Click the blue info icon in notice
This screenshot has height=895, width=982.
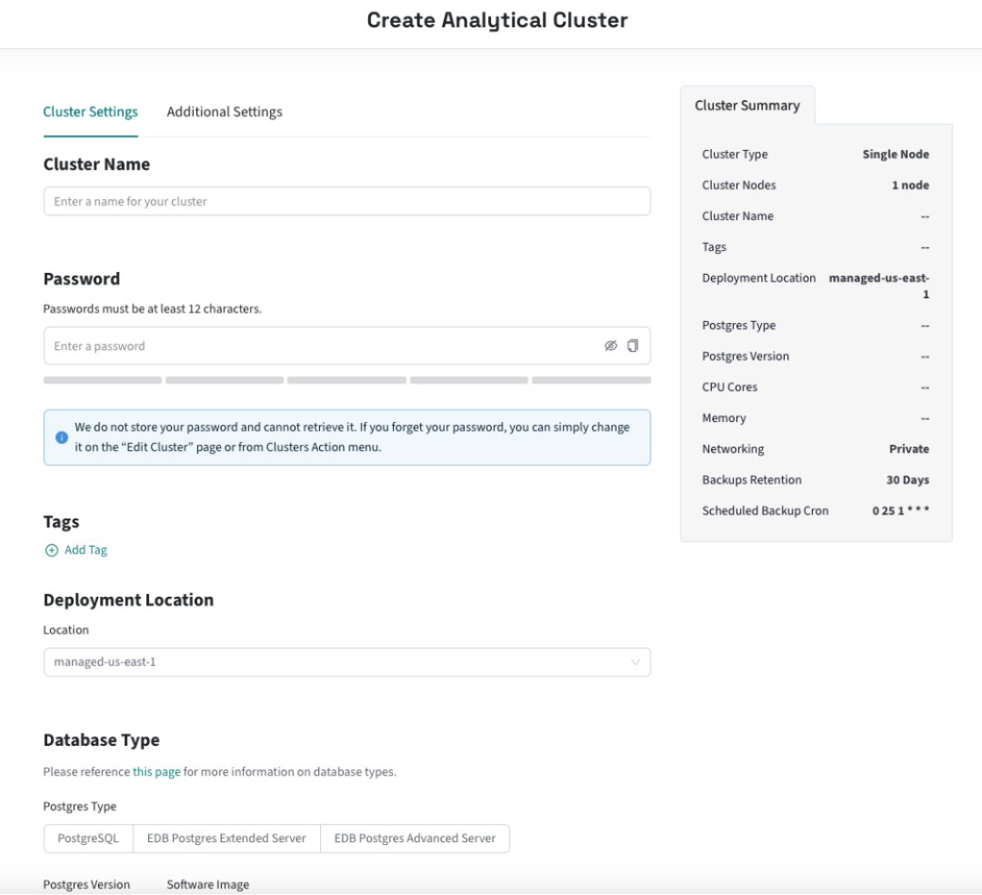tap(62, 437)
